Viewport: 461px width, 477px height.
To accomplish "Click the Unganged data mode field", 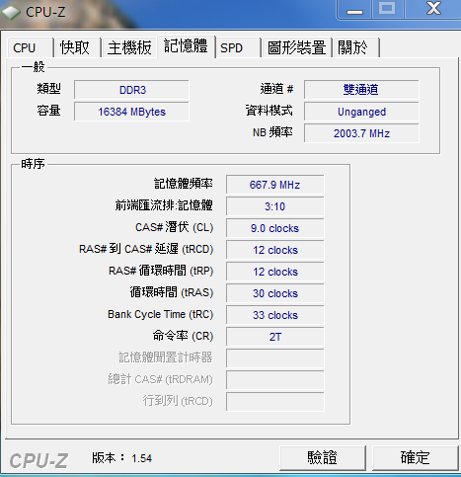I will pyautogui.click(x=361, y=112).
